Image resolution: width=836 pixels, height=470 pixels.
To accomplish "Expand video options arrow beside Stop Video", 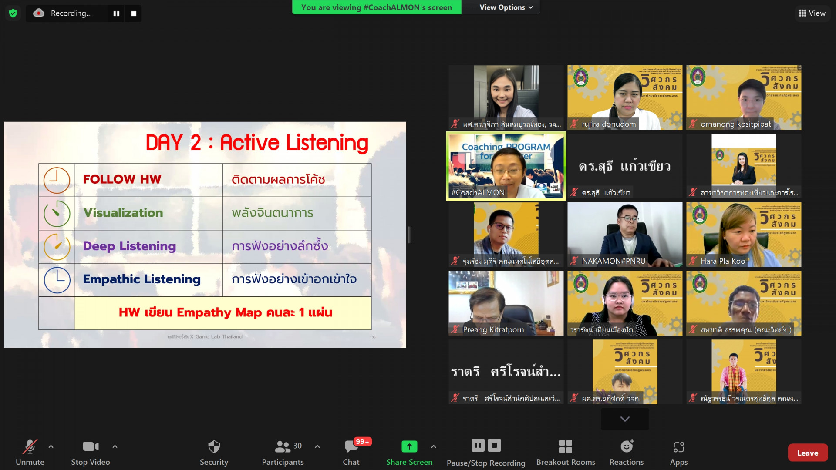I will pos(115,446).
